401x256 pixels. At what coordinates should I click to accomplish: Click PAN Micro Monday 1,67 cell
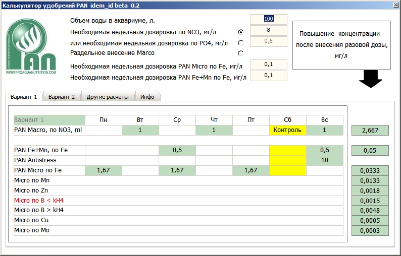[x=103, y=170]
